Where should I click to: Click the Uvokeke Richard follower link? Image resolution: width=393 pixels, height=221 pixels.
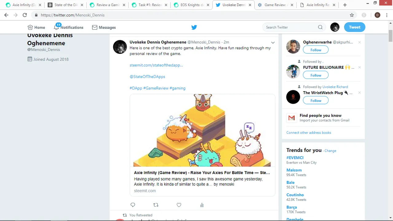click(335, 87)
